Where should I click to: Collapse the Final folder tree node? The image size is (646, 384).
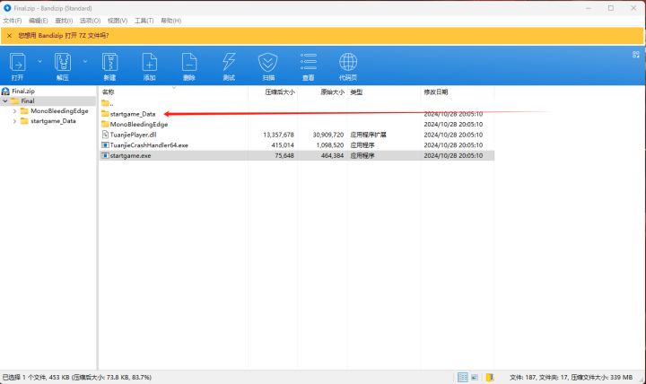(5, 101)
